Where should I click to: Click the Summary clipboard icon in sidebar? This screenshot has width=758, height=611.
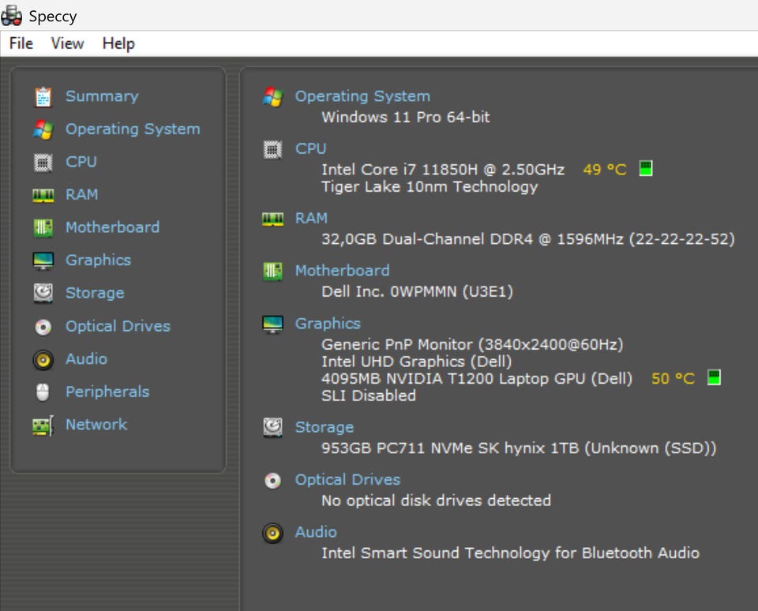coord(43,96)
